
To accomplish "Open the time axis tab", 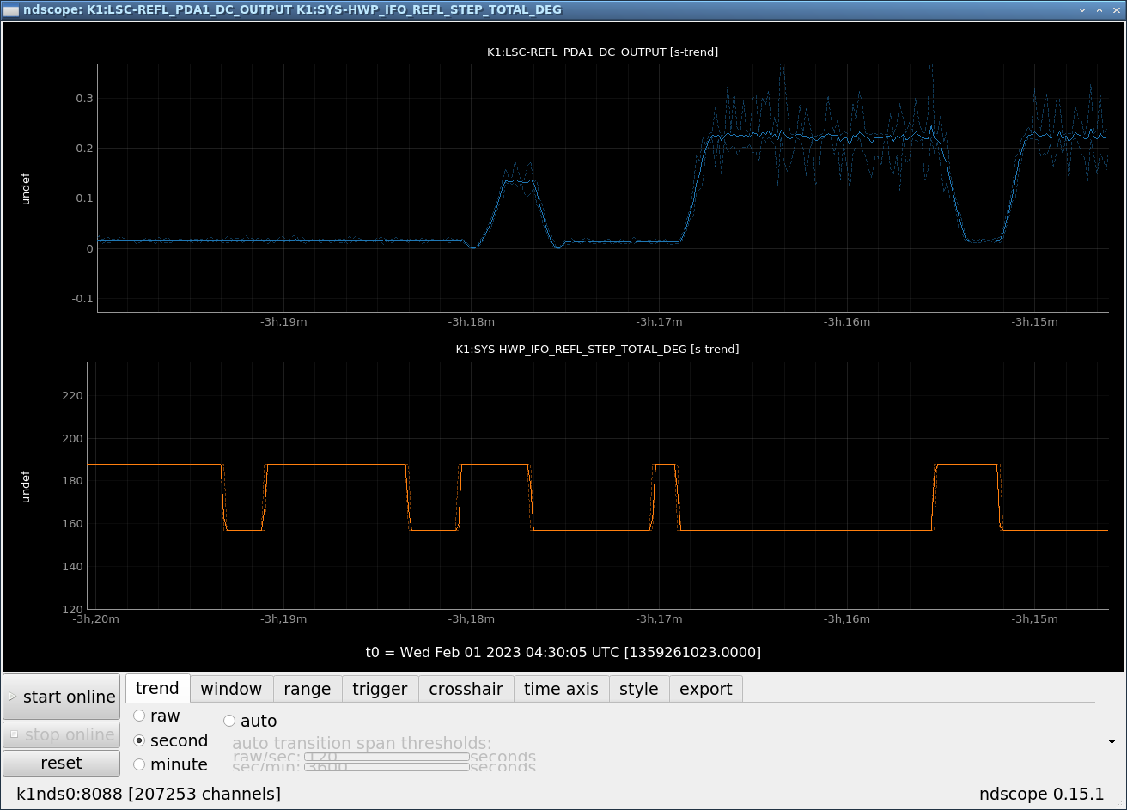I will pyautogui.click(x=561, y=689).
